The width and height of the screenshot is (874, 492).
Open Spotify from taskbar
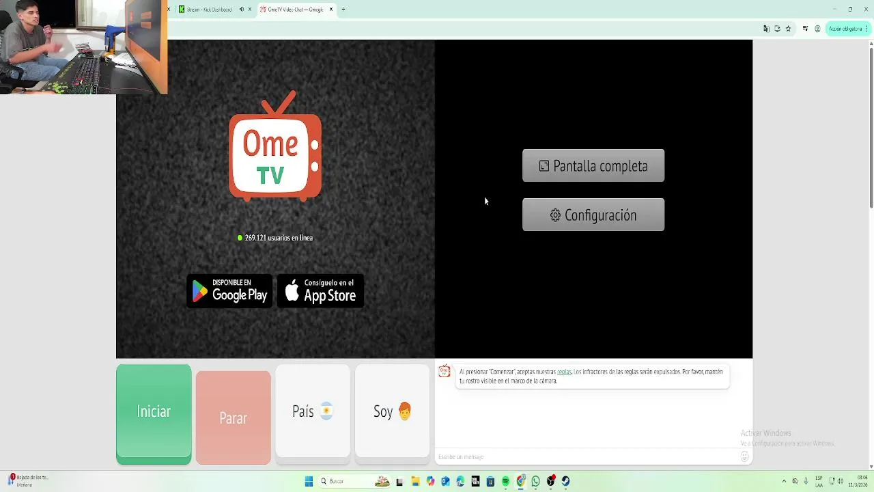pyautogui.click(x=505, y=481)
